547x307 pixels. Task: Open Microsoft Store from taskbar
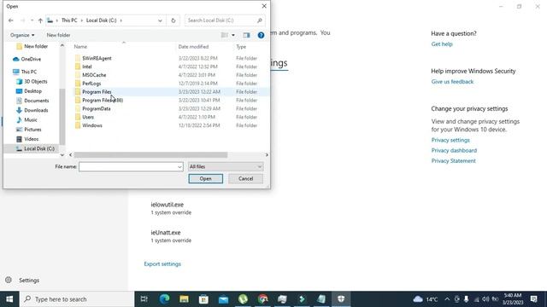(203, 299)
